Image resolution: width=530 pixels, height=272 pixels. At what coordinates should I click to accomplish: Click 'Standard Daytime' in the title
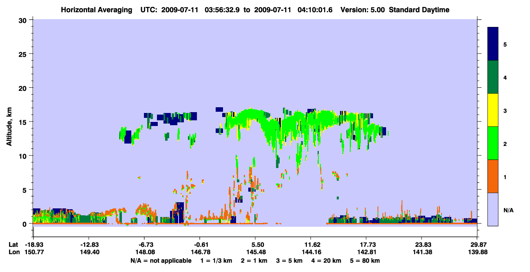coord(419,10)
